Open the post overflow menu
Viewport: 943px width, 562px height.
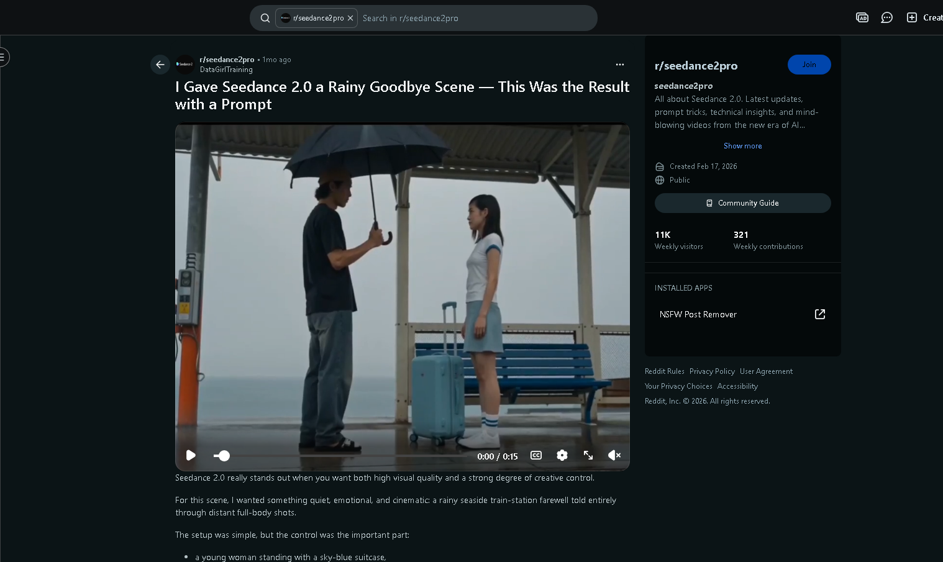pos(620,65)
